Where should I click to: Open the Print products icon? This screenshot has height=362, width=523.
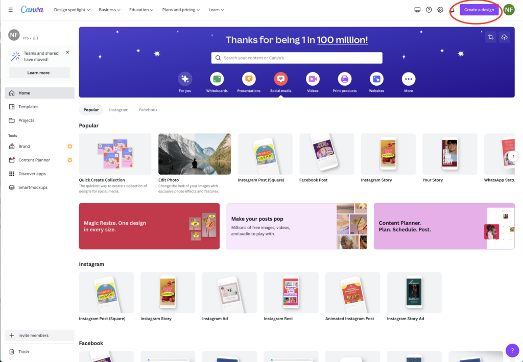point(345,79)
